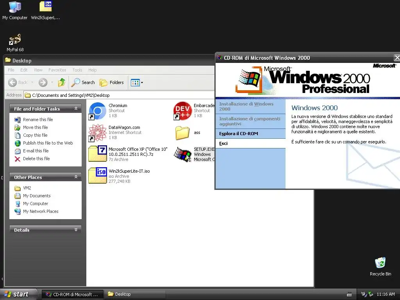Viewport: 400px width, 300px height.
Task: Toggle the Folders pane button
Action: click(x=111, y=82)
